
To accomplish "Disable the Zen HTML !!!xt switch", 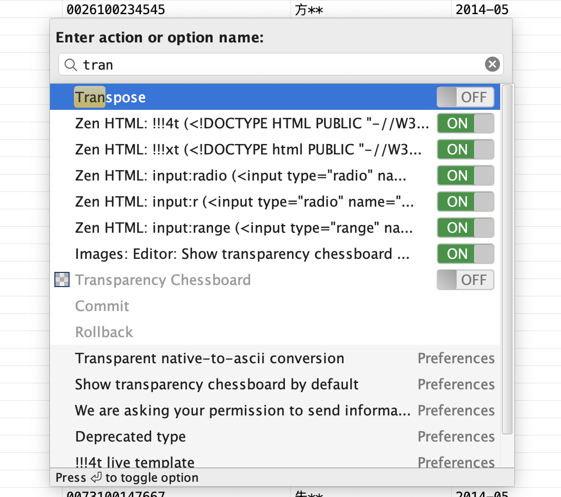I will pyautogui.click(x=465, y=150).
